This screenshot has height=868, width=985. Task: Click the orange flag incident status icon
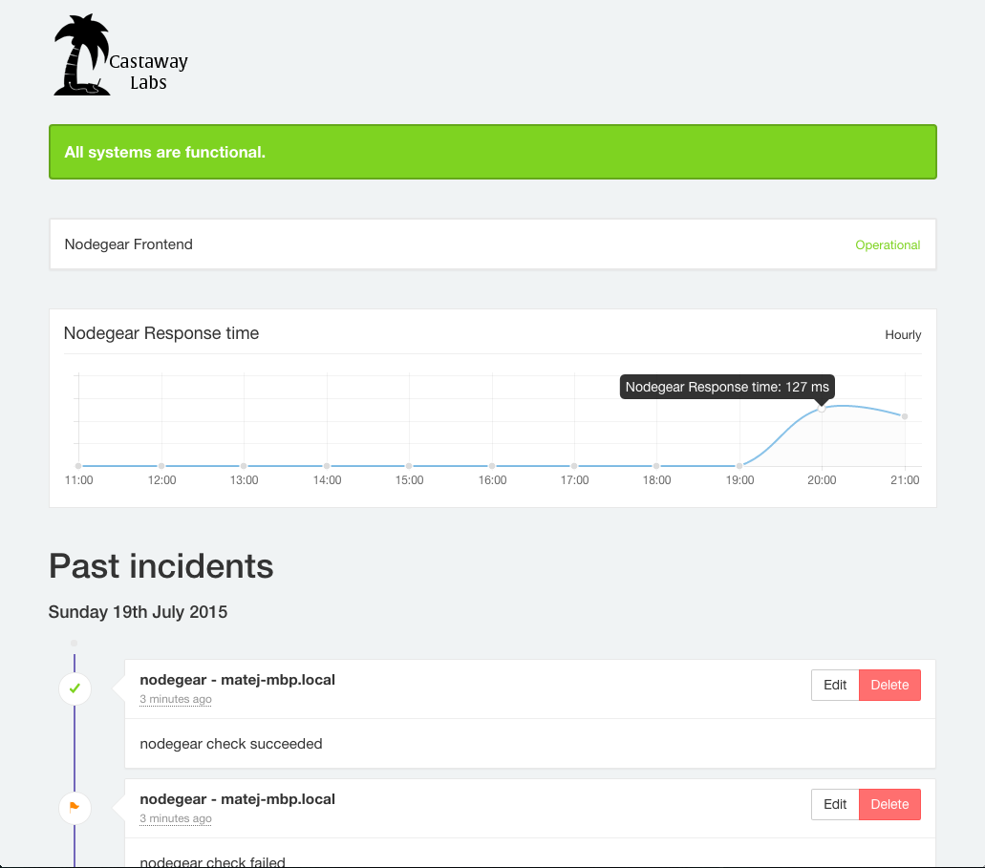[75, 808]
